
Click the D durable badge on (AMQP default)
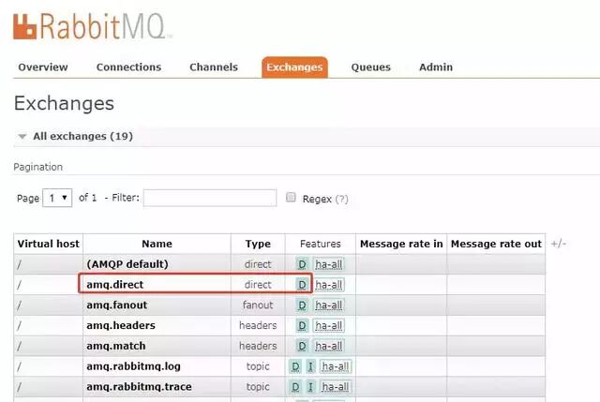pos(302,264)
